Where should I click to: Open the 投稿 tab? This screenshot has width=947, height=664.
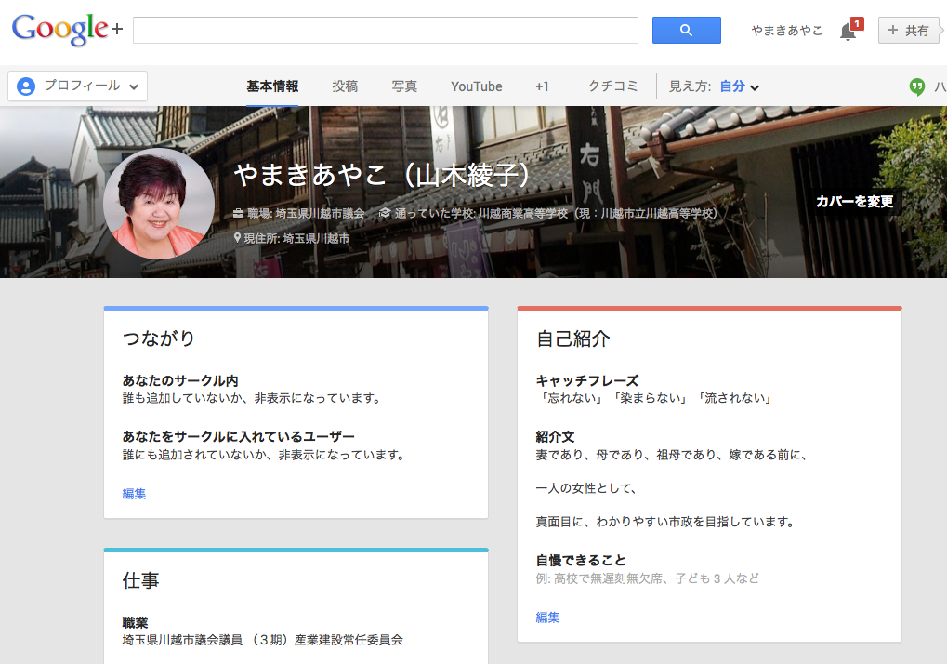pos(345,86)
